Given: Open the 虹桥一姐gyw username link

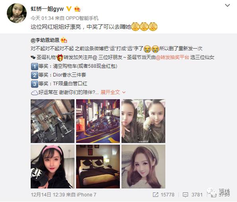Looking at the screenshot, I should (x=47, y=9).
